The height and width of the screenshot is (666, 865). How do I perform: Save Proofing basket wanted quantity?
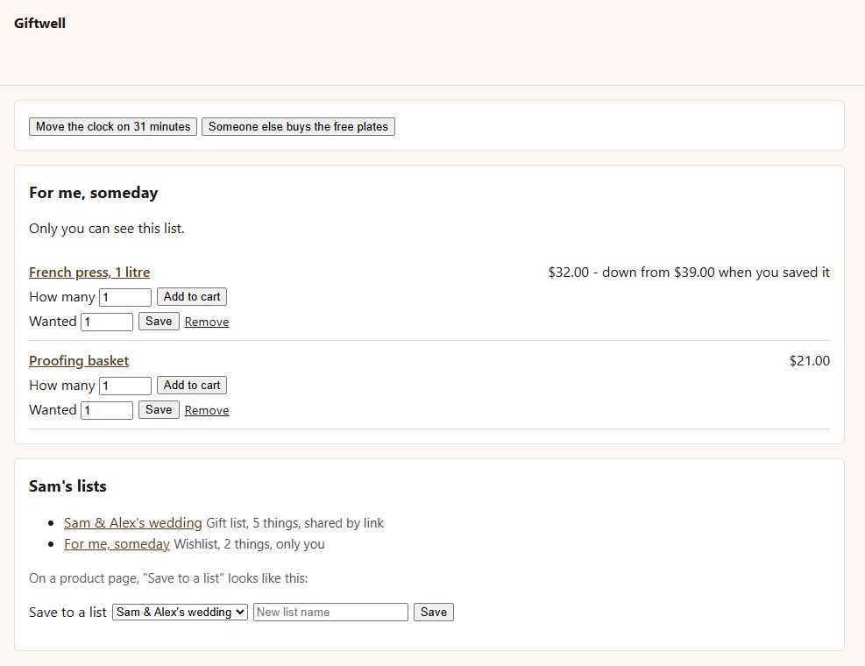(x=159, y=409)
